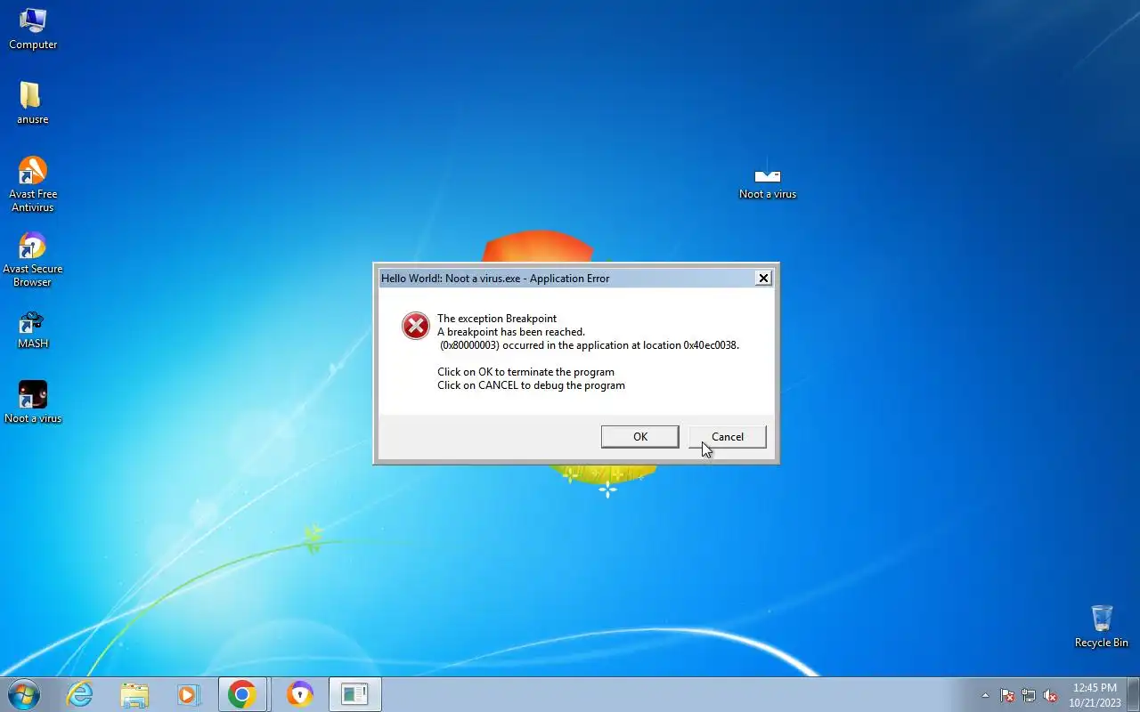
Task: Select the Noot a virus shortcut with dark icon
Action: tap(33, 402)
